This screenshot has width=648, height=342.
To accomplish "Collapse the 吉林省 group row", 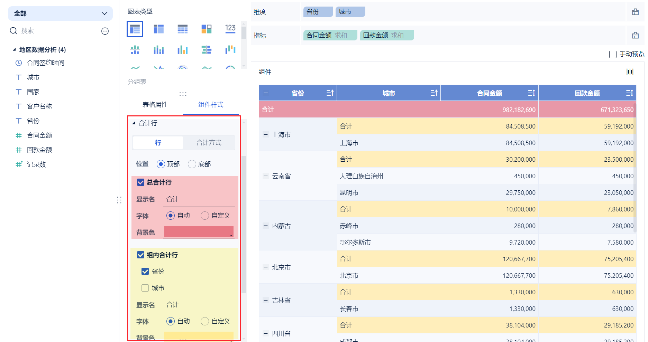I will point(266,300).
